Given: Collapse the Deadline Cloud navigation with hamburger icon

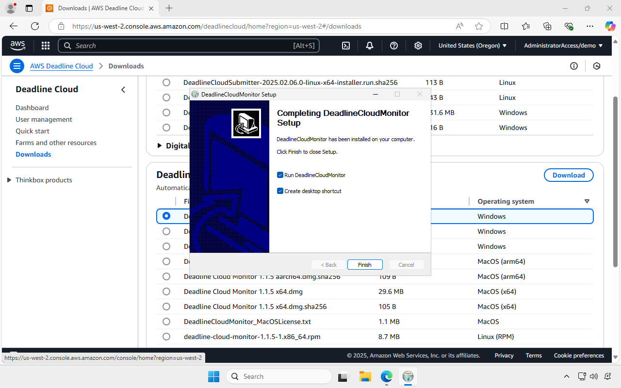Looking at the screenshot, I should point(16,65).
